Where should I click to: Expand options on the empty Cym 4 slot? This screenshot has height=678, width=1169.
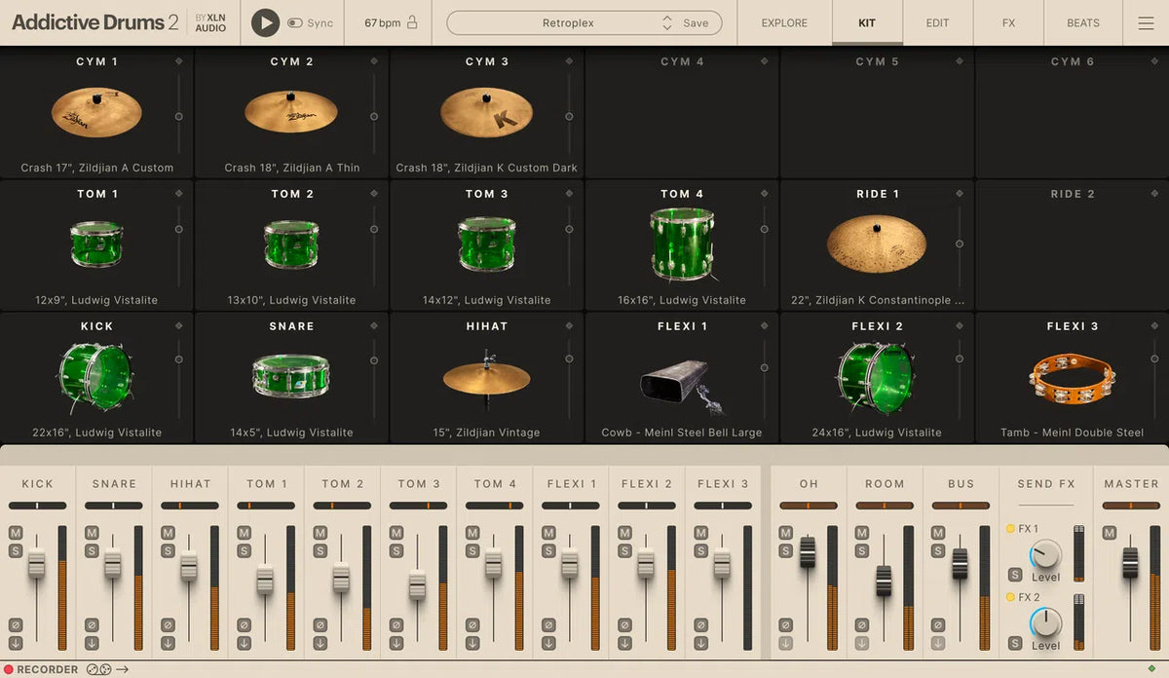tap(763, 60)
